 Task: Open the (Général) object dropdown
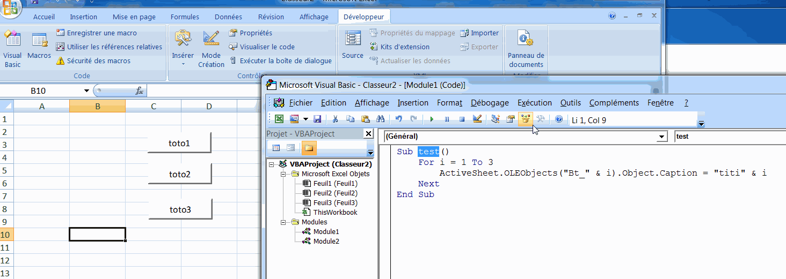pyautogui.click(x=661, y=137)
